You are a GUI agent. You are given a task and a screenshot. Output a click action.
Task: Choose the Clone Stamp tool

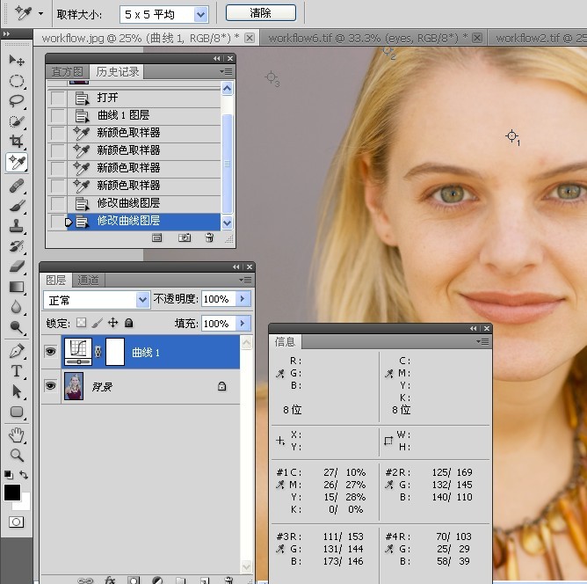pos(17,226)
